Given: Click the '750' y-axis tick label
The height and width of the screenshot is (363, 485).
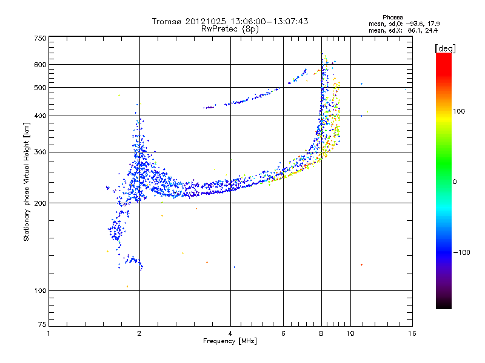Looking at the screenshot, I should click(40, 38).
